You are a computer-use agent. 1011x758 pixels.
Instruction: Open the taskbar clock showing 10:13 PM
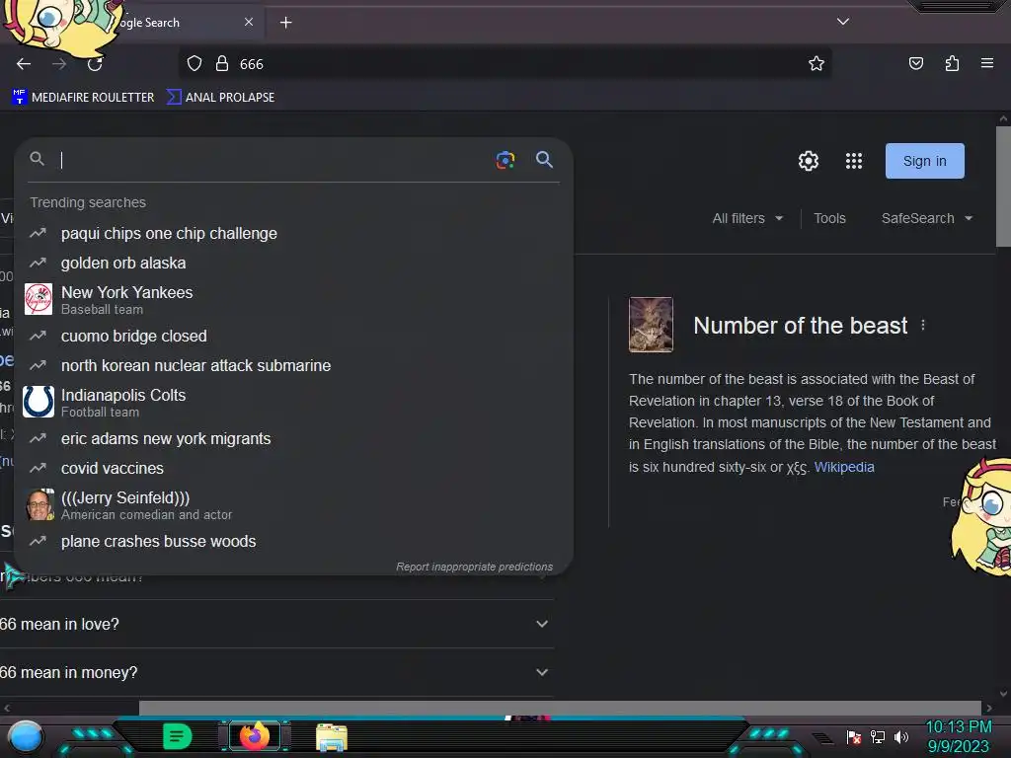(959, 736)
